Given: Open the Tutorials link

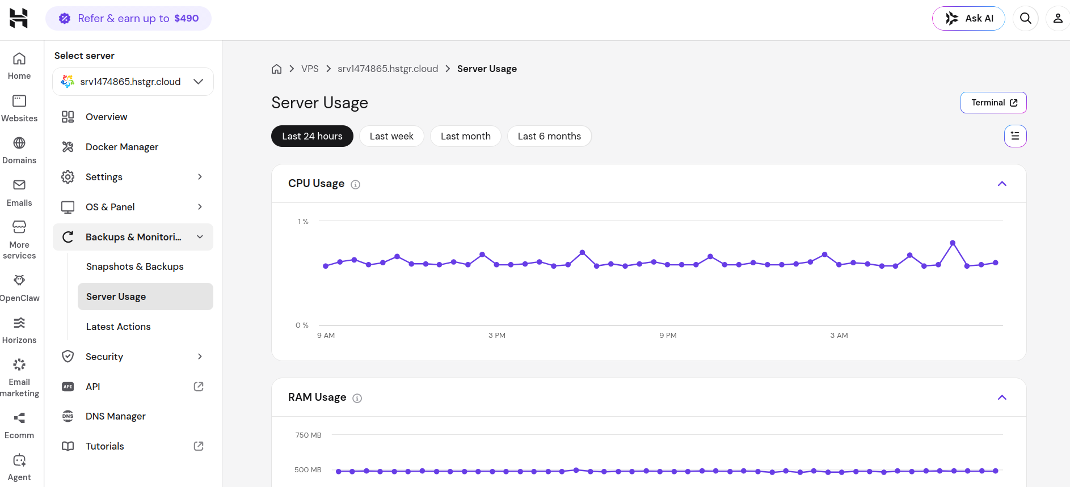Looking at the screenshot, I should pos(133,446).
